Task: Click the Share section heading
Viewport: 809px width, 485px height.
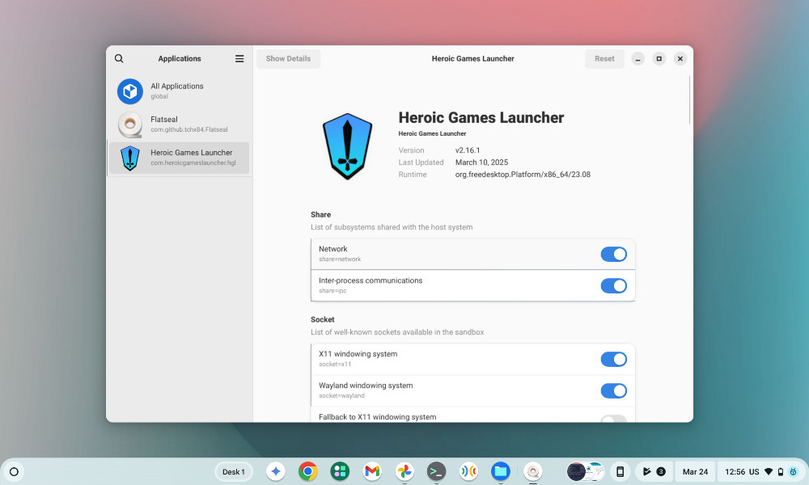Action: 320,214
